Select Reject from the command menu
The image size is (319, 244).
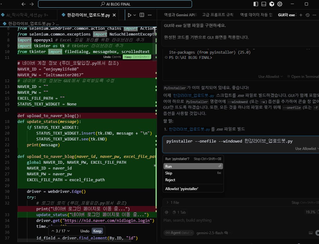coord(170,180)
